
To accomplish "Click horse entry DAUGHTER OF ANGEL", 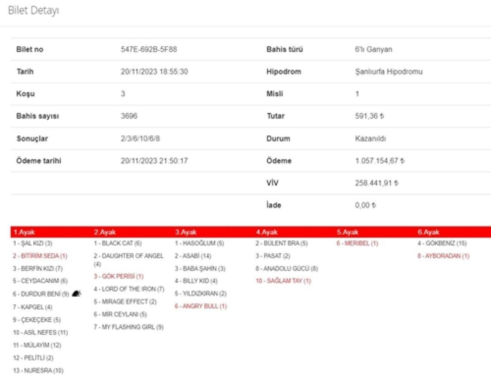I will click(129, 256).
